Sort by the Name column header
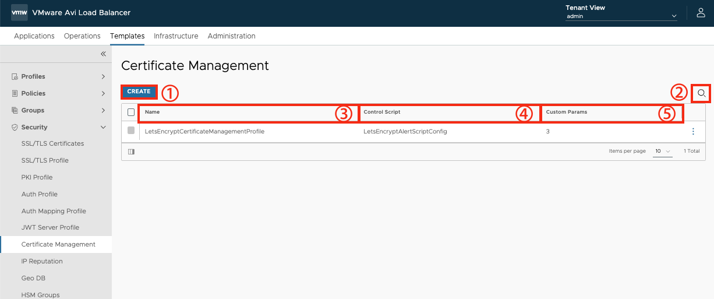Viewport: 714px width, 299px height. point(152,112)
